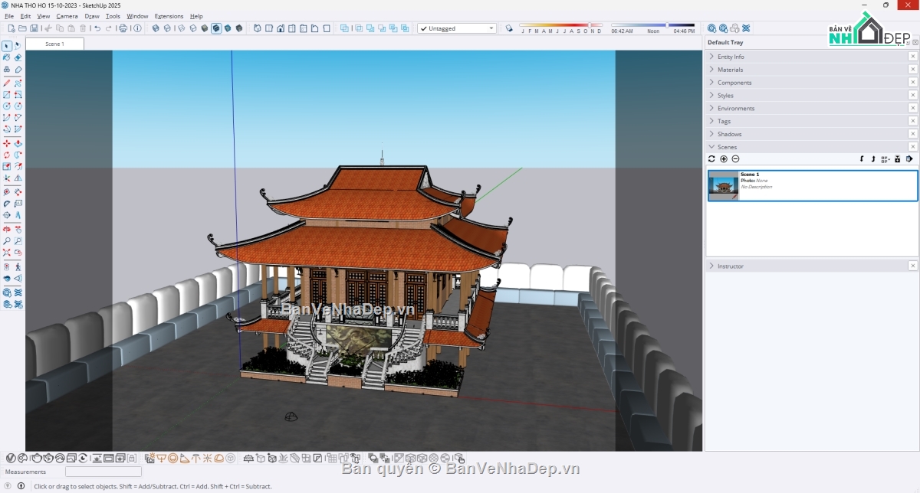Open Model Info from the toolbar
The height and width of the screenshot is (493, 920).
click(137, 28)
